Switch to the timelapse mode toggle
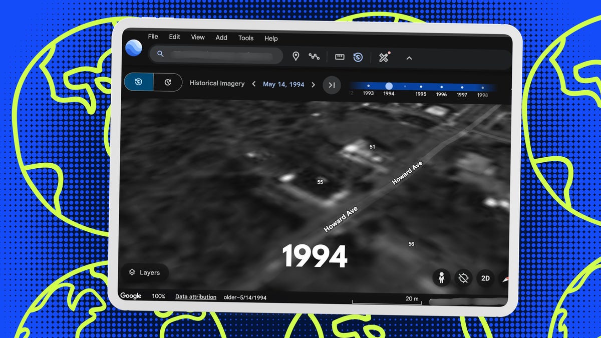This screenshot has width=601, height=338. [x=168, y=83]
